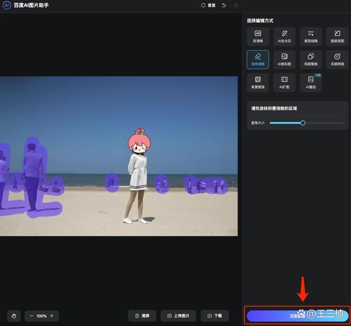Image resolution: width=351 pixels, height=326 pixels.
Task: Click the 100% zoom level text
Action: tap(42, 316)
